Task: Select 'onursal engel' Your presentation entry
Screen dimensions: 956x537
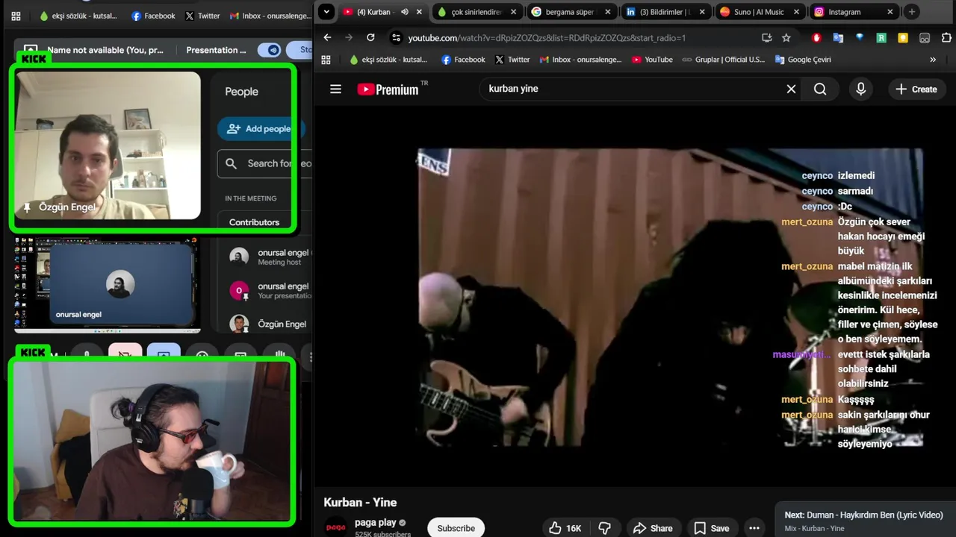Action: 269,291
